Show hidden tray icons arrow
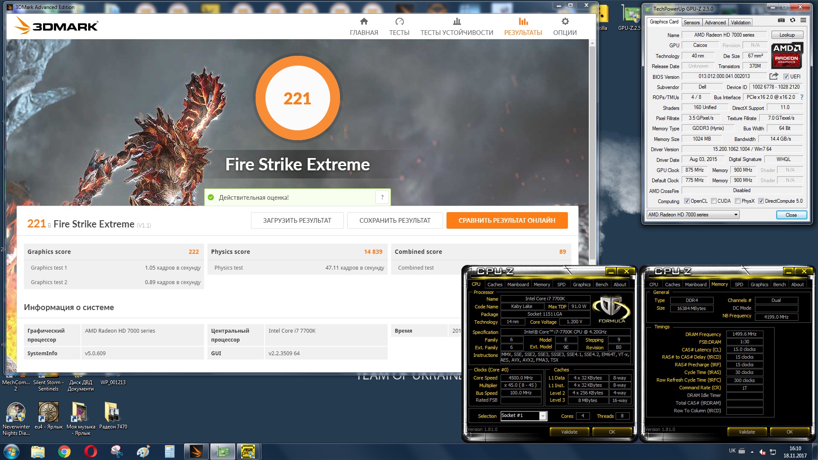This screenshot has width=818, height=460. [x=752, y=452]
